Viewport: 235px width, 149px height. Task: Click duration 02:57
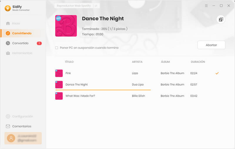194,84
